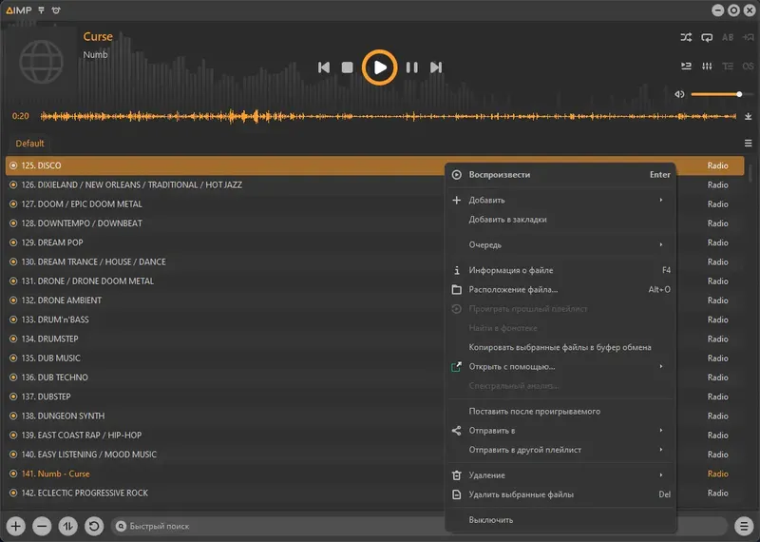Image resolution: width=760 pixels, height=542 pixels.
Task: Skip to the next track
Action: point(436,68)
